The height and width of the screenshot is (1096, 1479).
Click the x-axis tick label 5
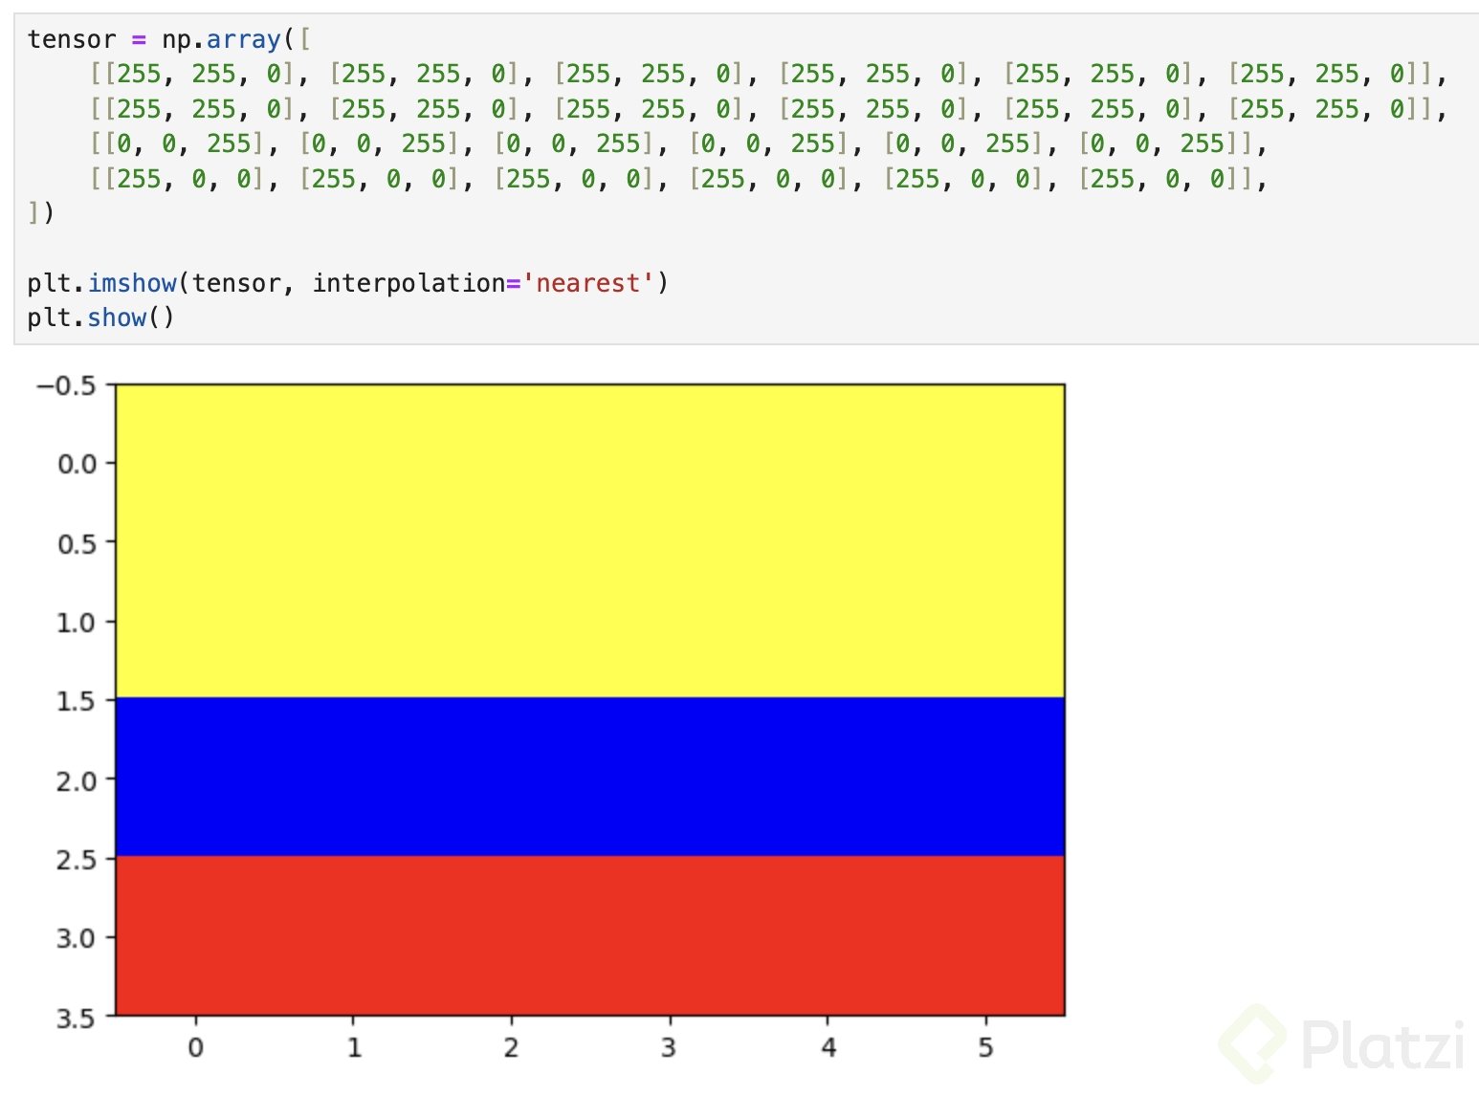click(986, 1048)
